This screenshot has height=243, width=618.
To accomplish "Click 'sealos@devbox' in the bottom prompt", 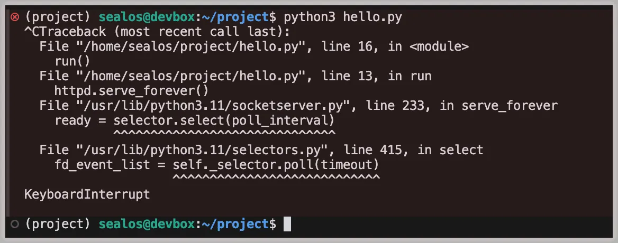I will pyautogui.click(x=147, y=224).
